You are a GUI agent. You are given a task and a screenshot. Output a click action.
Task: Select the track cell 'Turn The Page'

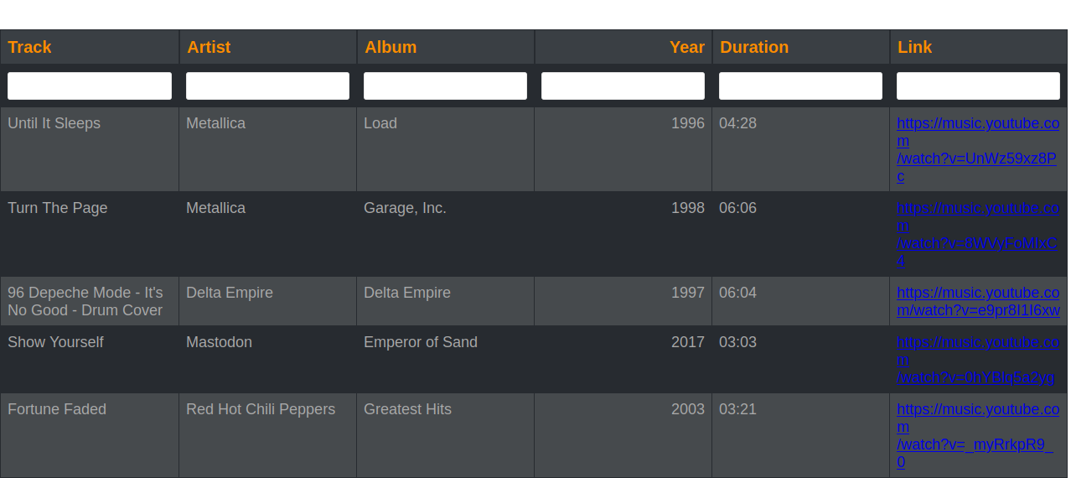(90, 234)
